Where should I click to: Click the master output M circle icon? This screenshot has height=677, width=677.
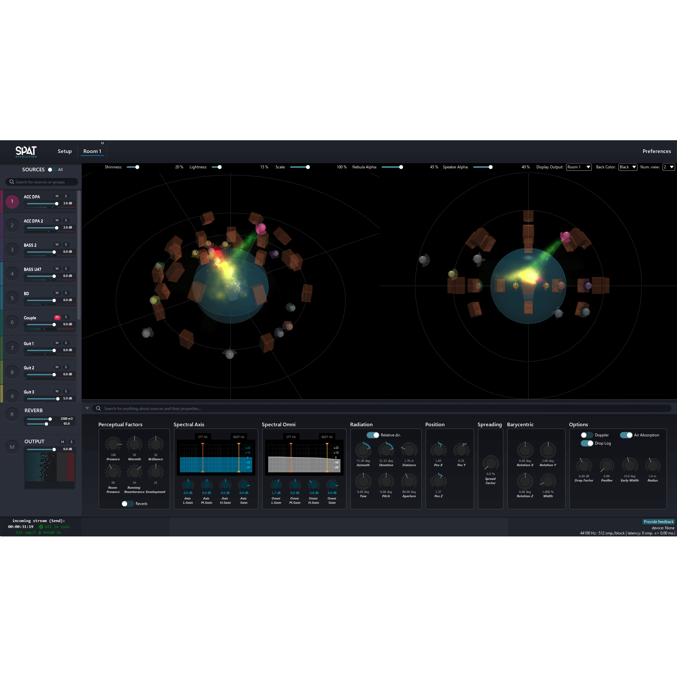point(12,447)
